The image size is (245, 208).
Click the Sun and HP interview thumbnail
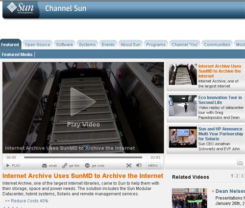coord(183,137)
